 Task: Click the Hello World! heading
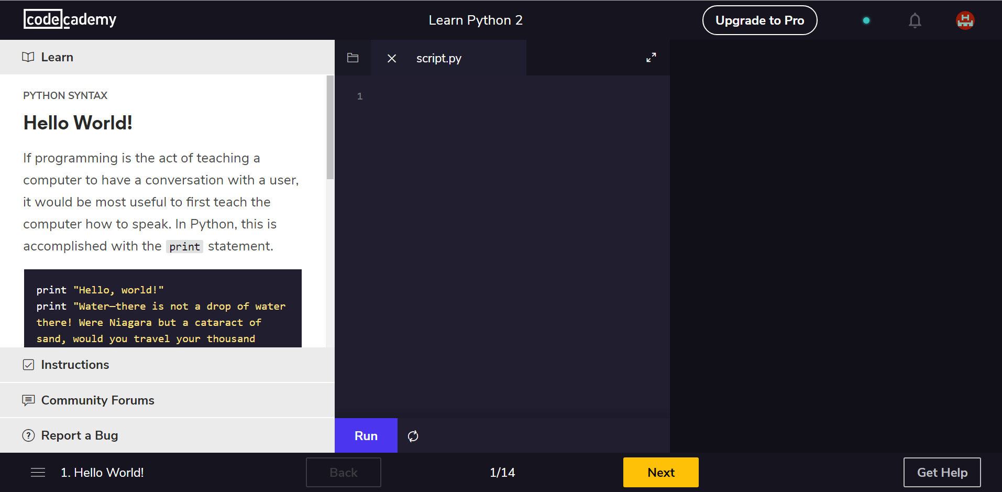point(78,123)
